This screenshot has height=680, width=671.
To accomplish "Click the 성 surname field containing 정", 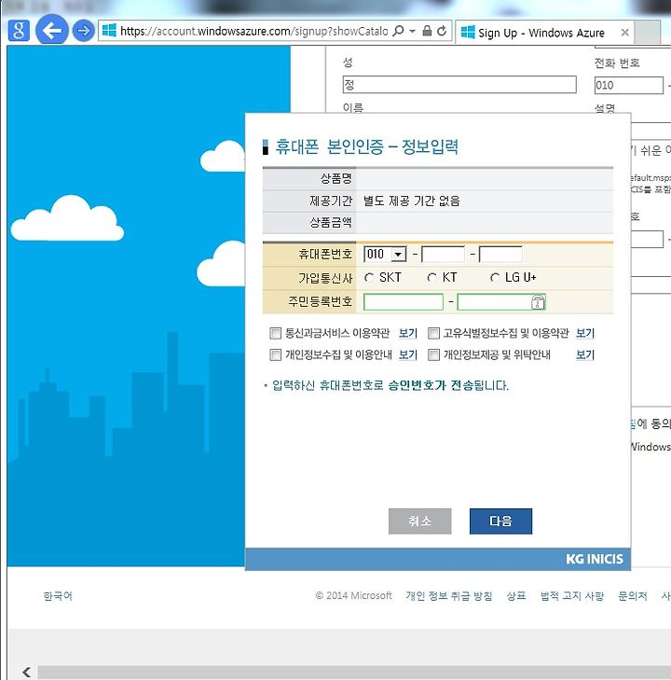I will click(x=459, y=84).
